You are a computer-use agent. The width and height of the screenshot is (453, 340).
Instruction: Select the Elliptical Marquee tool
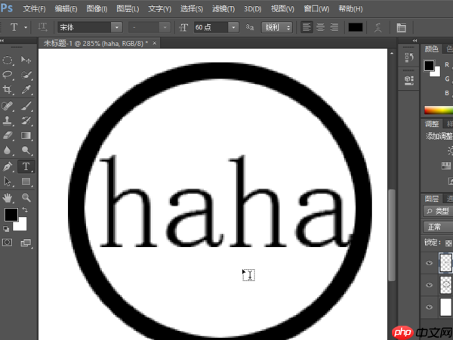(8, 60)
